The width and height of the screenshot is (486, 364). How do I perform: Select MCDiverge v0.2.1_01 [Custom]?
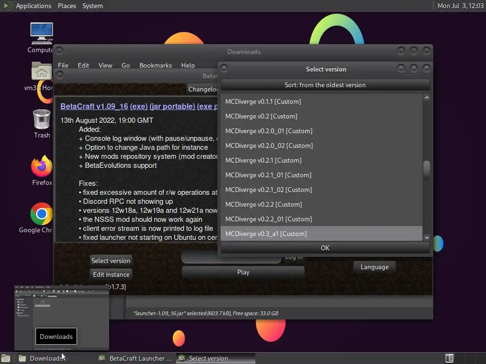(x=321, y=175)
